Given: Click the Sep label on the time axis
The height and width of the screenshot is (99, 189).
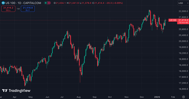Looking at the screenshot, I should click(x=94, y=97).
